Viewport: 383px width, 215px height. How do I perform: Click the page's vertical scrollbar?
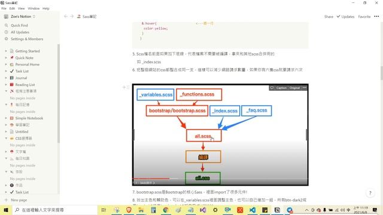click(x=382, y=73)
